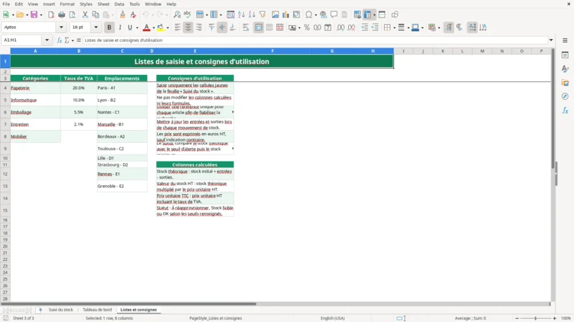
Task: Click the zoom in plus button
Action: 554,318
